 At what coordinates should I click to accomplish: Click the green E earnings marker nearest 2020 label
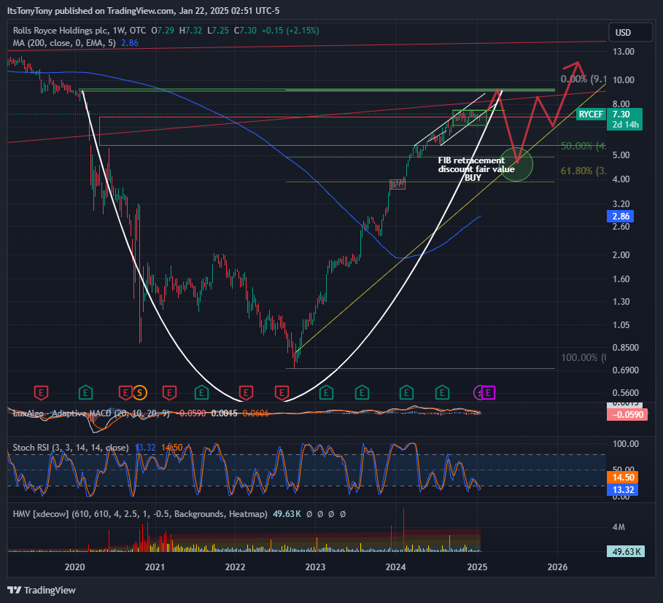tap(86, 393)
